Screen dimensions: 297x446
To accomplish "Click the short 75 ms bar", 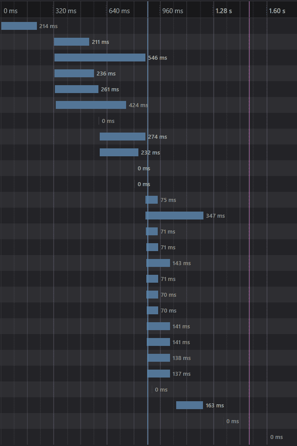I will click(152, 200).
